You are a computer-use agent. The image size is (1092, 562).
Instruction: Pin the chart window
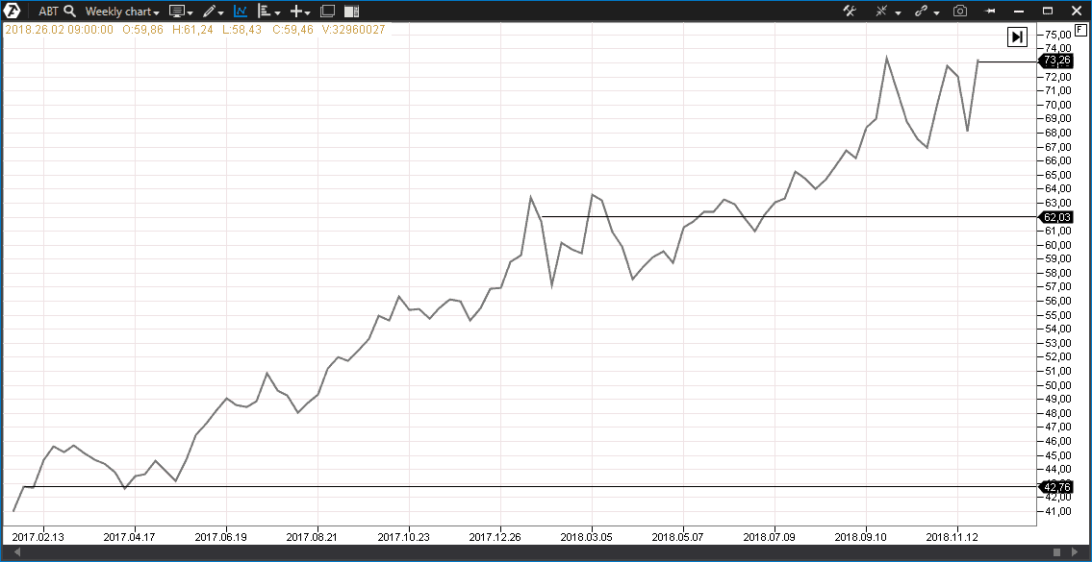tap(989, 12)
